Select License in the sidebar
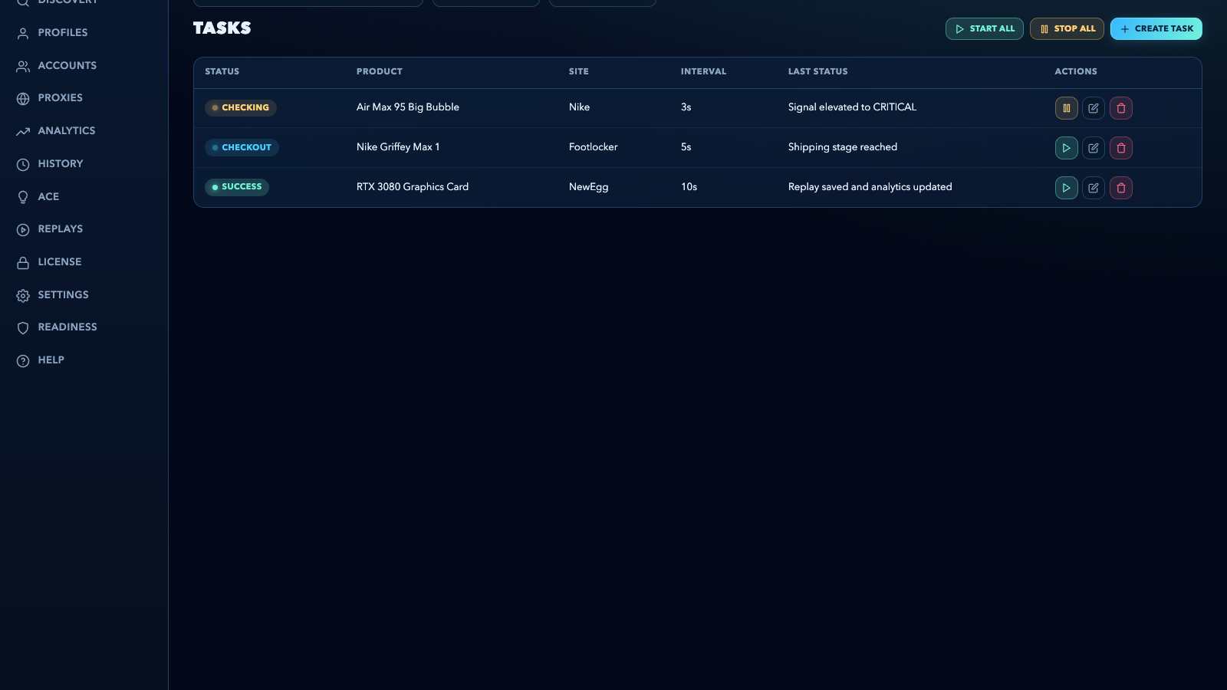Image resolution: width=1227 pixels, height=690 pixels. (x=59, y=261)
